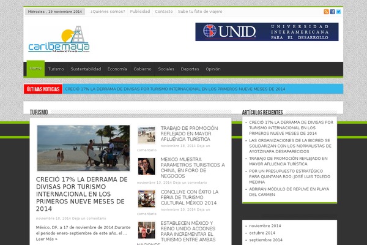Open thumbnail for Mexico muestra parametros article
The image size is (367, 245).
[147, 167]
